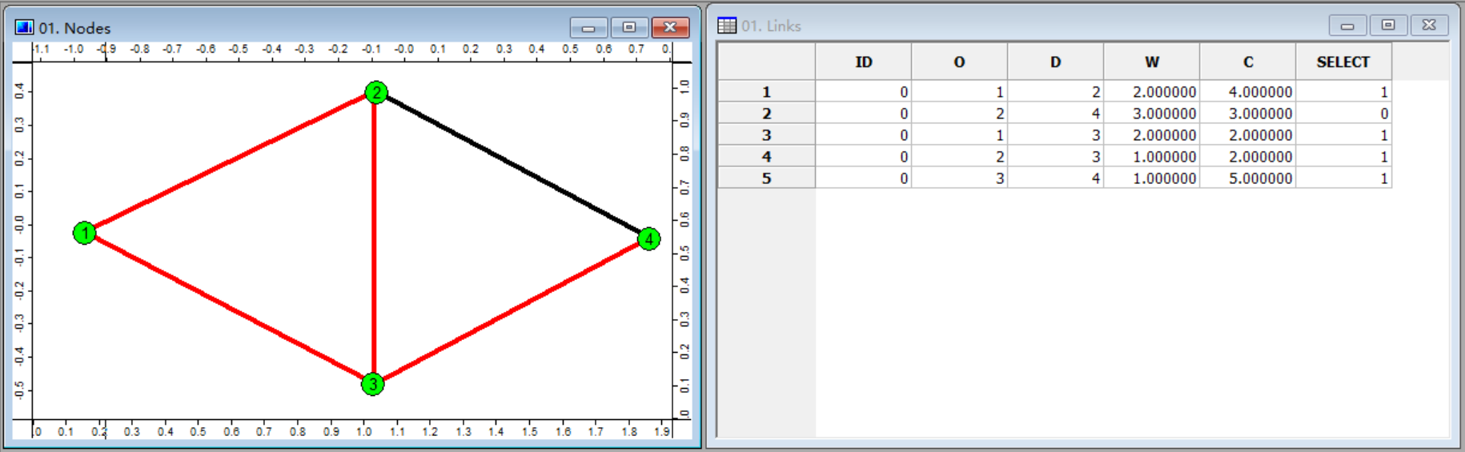The width and height of the screenshot is (1465, 452).
Task: Click SELECT cell with value 0
Action: [x=1343, y=113]
